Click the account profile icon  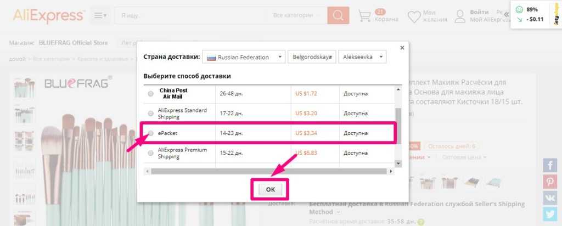[462, 16]
